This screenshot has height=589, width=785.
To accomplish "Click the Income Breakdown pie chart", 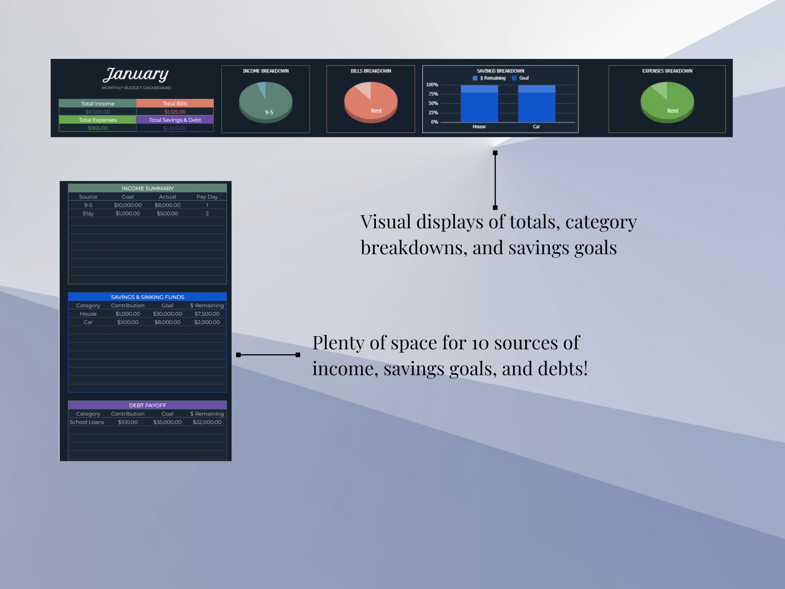I will 265,102.
